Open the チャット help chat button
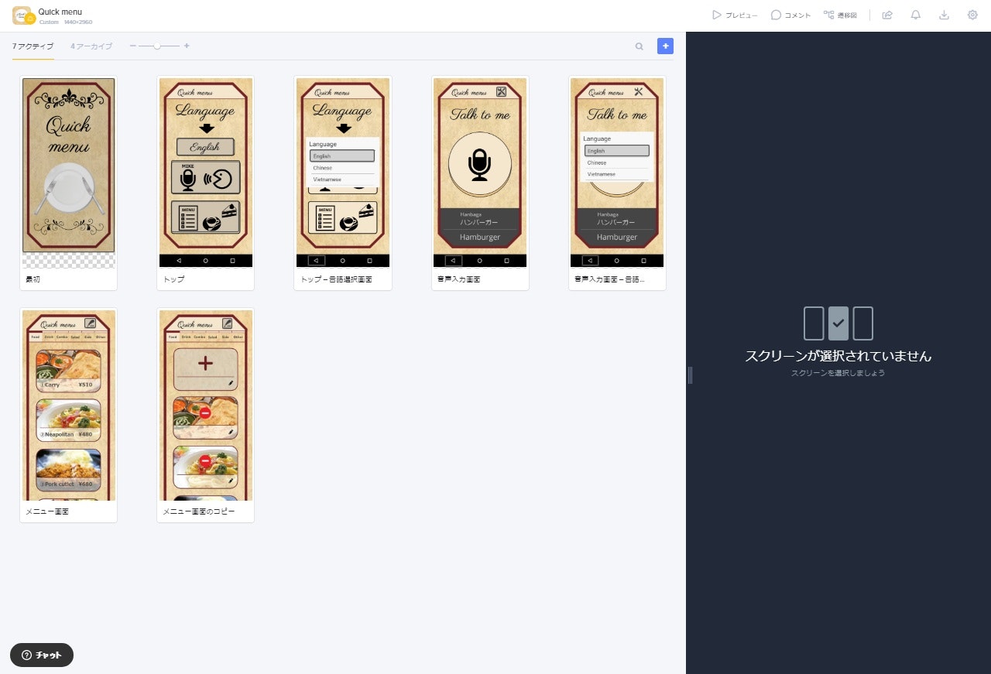 click(x=42, y=655)
